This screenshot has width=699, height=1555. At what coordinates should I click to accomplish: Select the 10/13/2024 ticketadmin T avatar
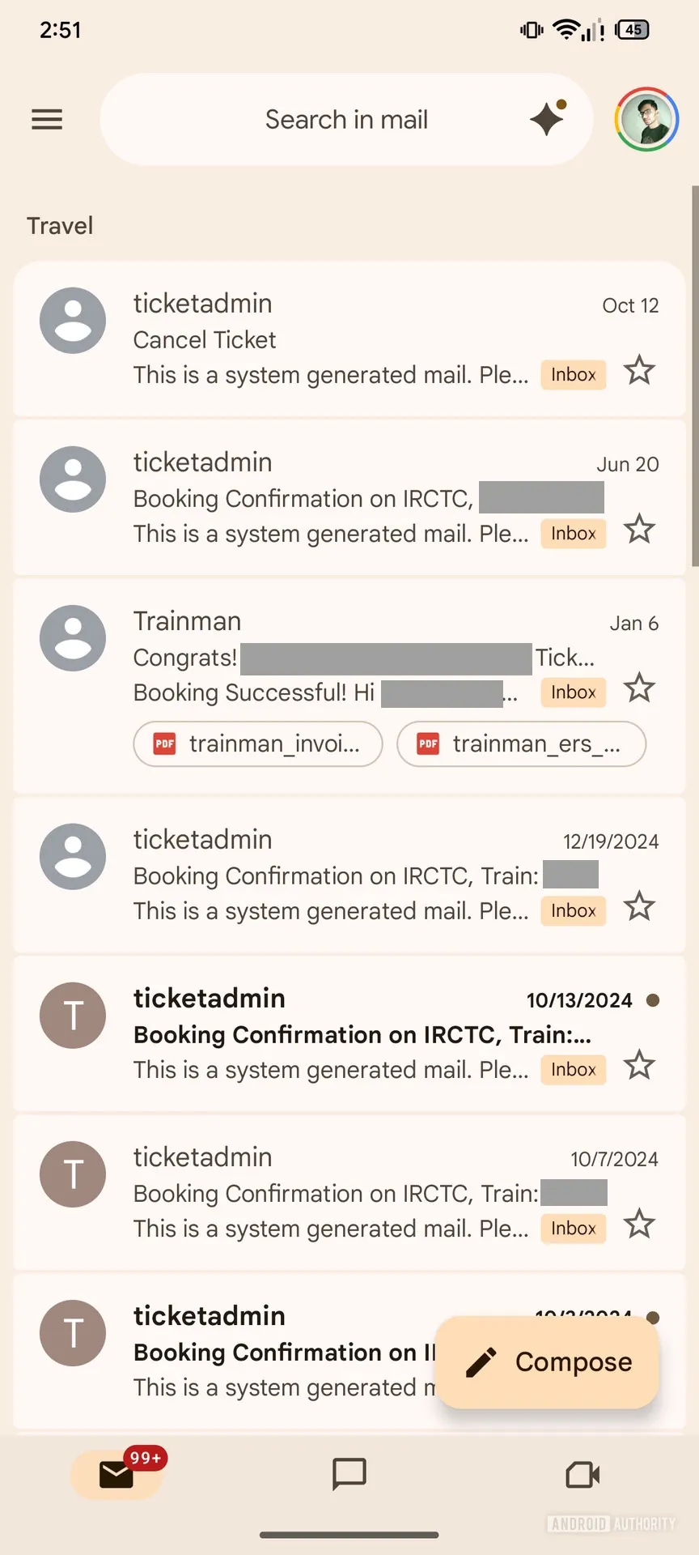73,1016
